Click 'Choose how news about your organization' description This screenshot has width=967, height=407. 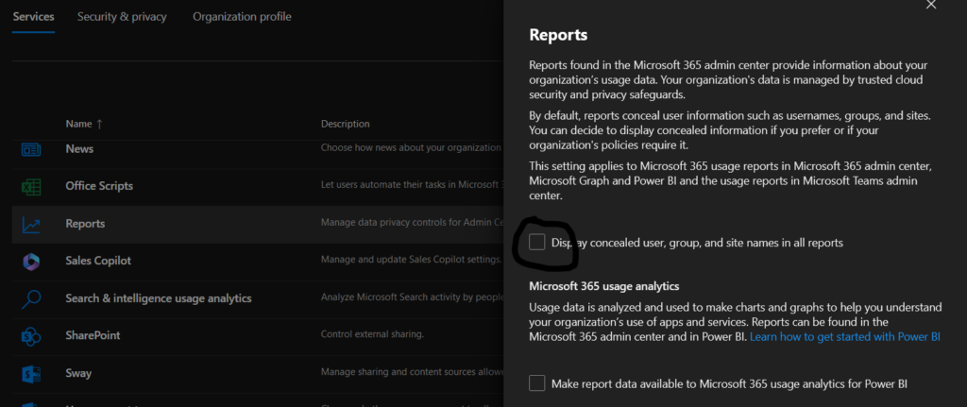[x=412, y=147]
